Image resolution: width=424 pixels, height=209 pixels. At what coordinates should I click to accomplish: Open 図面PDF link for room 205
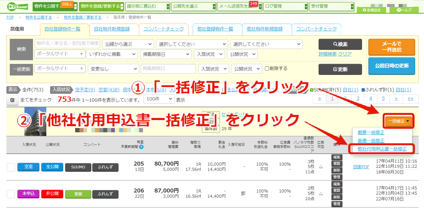tap(361, 167)
